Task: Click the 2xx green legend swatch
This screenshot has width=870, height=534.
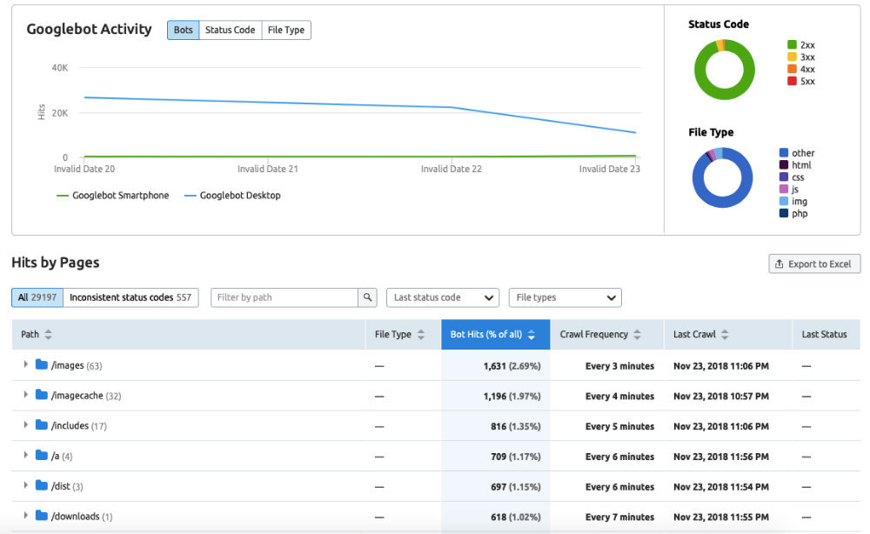Action: 792,45
